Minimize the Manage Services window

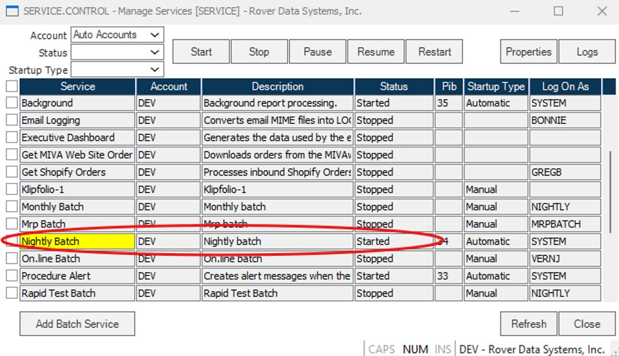(515, 11)
